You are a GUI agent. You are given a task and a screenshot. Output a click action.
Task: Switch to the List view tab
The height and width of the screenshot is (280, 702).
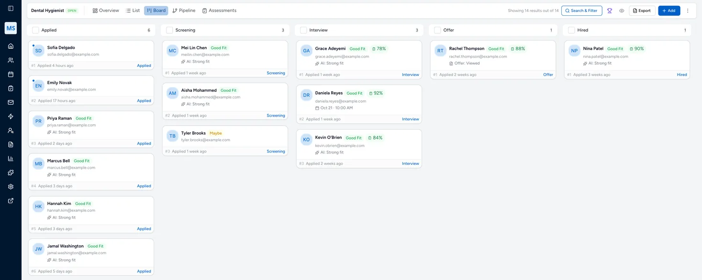point(133,11)
